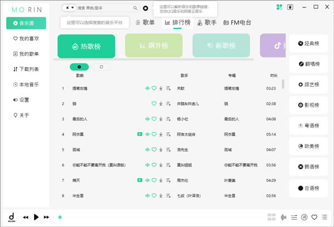Click the play button in the player bar
Screen dimensions: 334x227
click(x=36, y=217)
